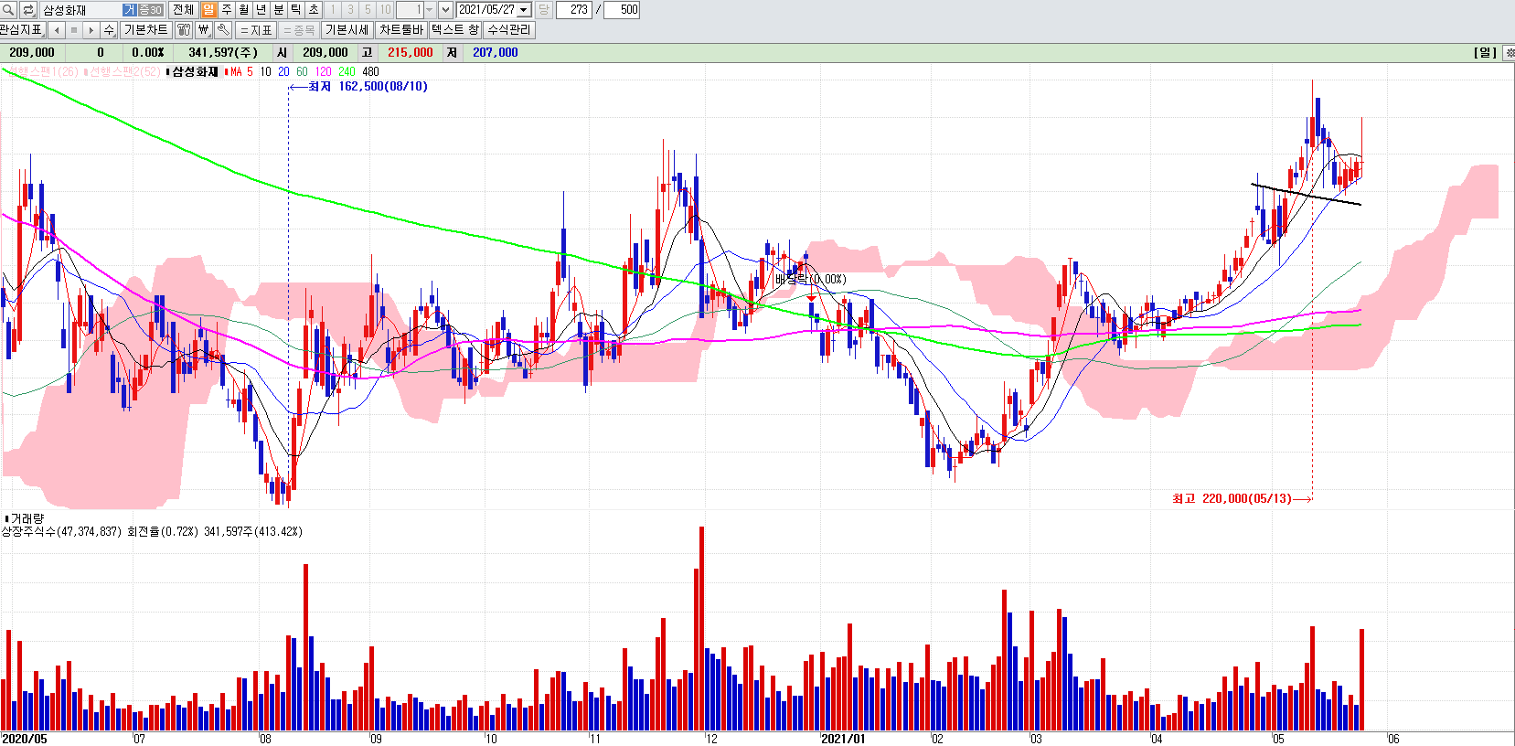Select the MA 240 green legend entry

click(x=347, y=71)
